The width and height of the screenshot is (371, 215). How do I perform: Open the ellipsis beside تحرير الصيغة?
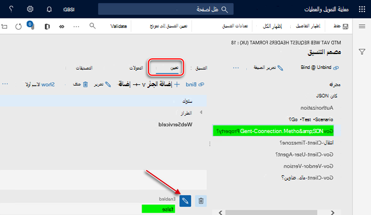pyautogui.click(x=236, y=68)
